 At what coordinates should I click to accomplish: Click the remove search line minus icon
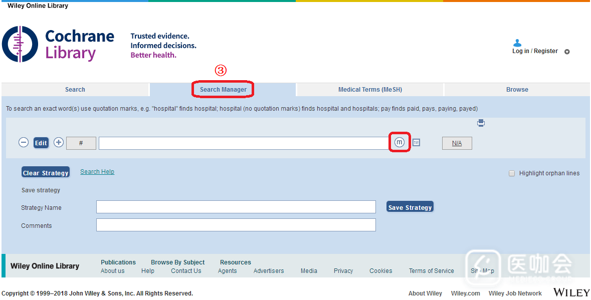[x=24, y=142]
